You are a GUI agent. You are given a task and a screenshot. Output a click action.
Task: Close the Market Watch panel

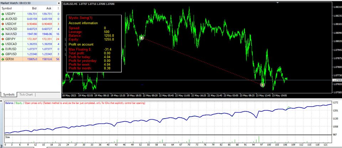click(x=59, y=3)
